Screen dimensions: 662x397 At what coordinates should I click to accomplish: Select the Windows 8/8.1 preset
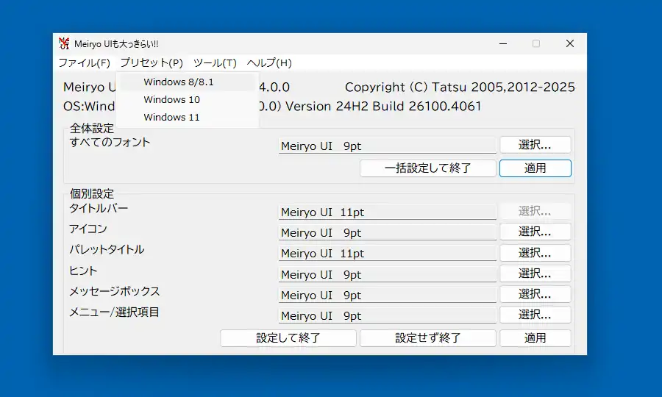click(188, 82)
